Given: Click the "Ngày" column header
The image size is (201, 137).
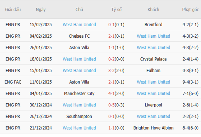Looking at the screenshot, I should point(41,10).
